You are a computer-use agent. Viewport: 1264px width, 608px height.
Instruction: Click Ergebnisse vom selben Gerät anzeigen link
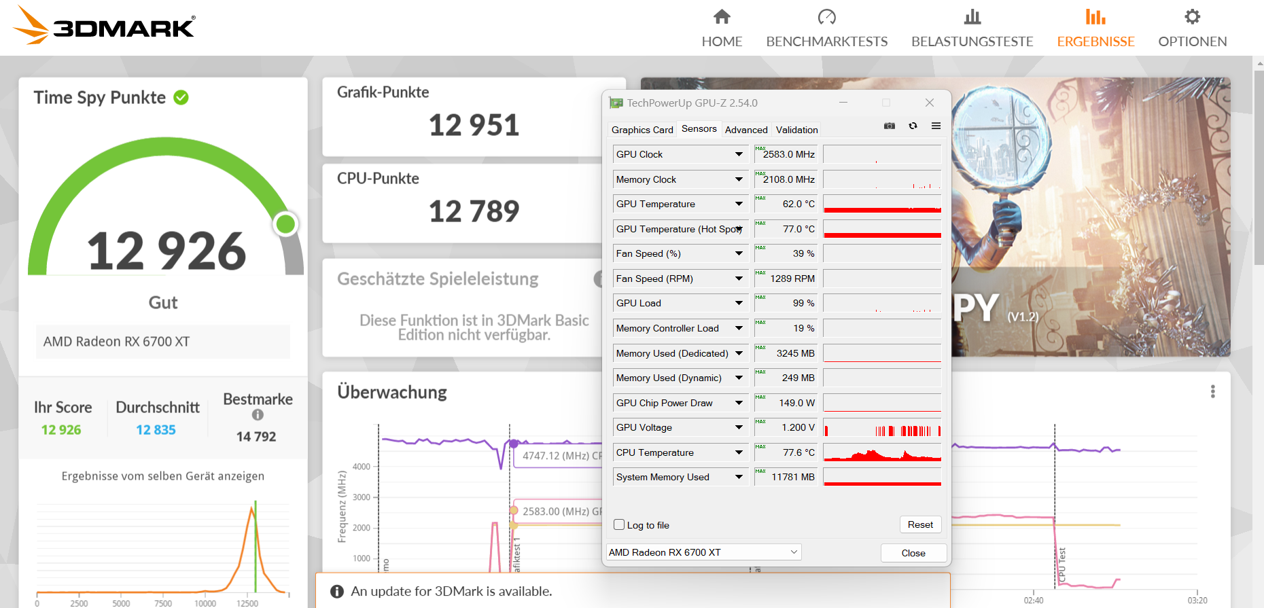point(163,476)
